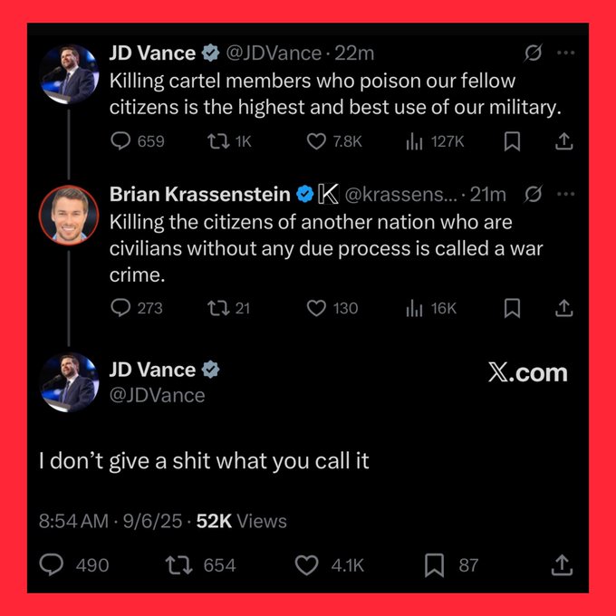Open Brian Krassenstein's profile picture

[69, 215]
